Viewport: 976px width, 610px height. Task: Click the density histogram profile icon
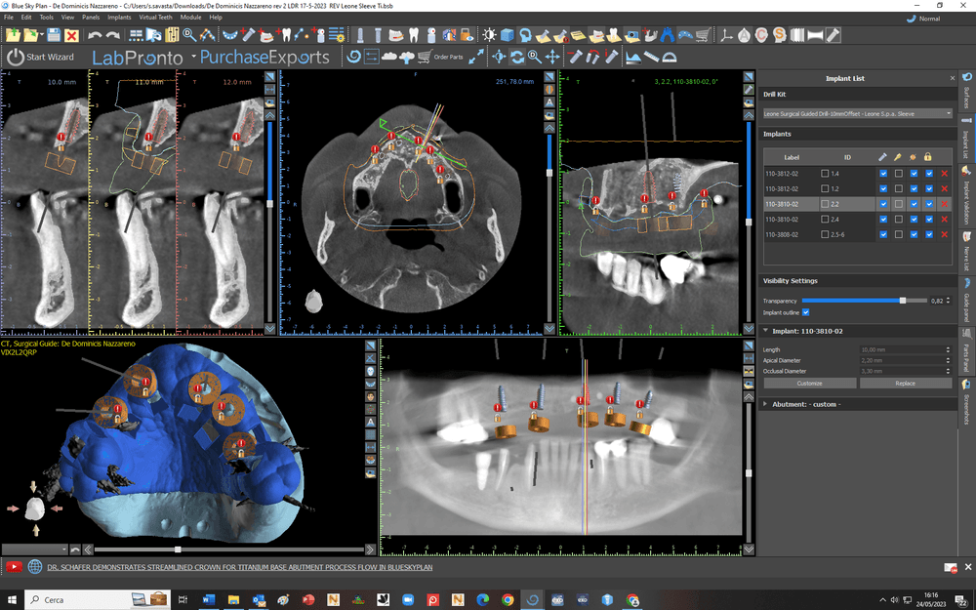pos(633,58)
